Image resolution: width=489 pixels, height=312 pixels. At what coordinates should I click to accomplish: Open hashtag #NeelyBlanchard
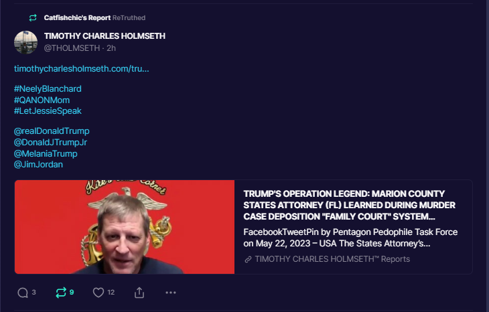(x=48, y=89)
